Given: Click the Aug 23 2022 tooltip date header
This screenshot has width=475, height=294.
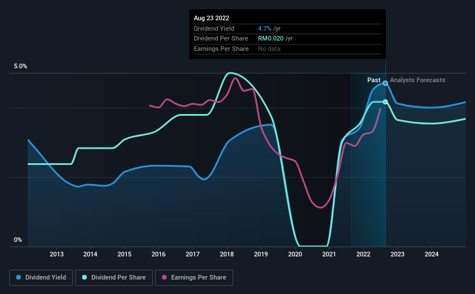Looking at the screenshot, I should click(x=211, y=18).
